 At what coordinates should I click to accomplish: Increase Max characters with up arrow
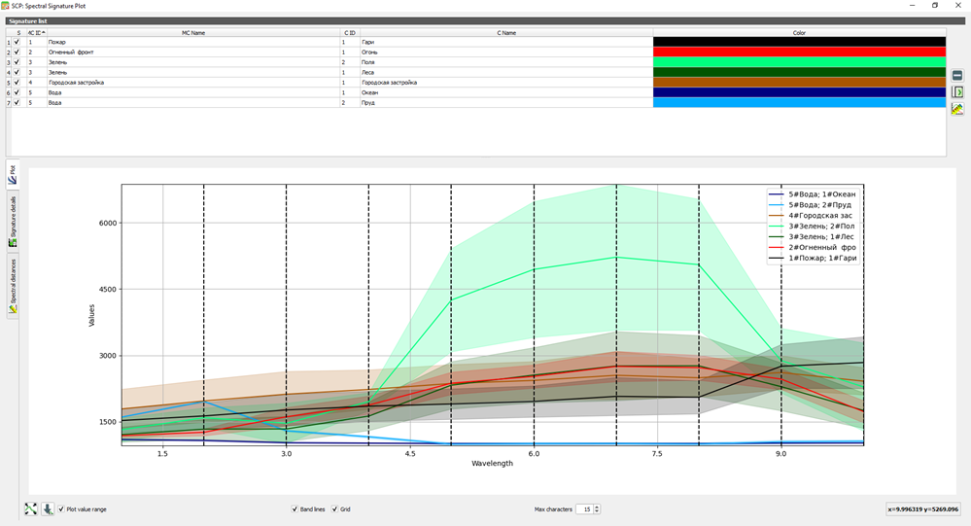pyautogui.click(x=597, y=507)
